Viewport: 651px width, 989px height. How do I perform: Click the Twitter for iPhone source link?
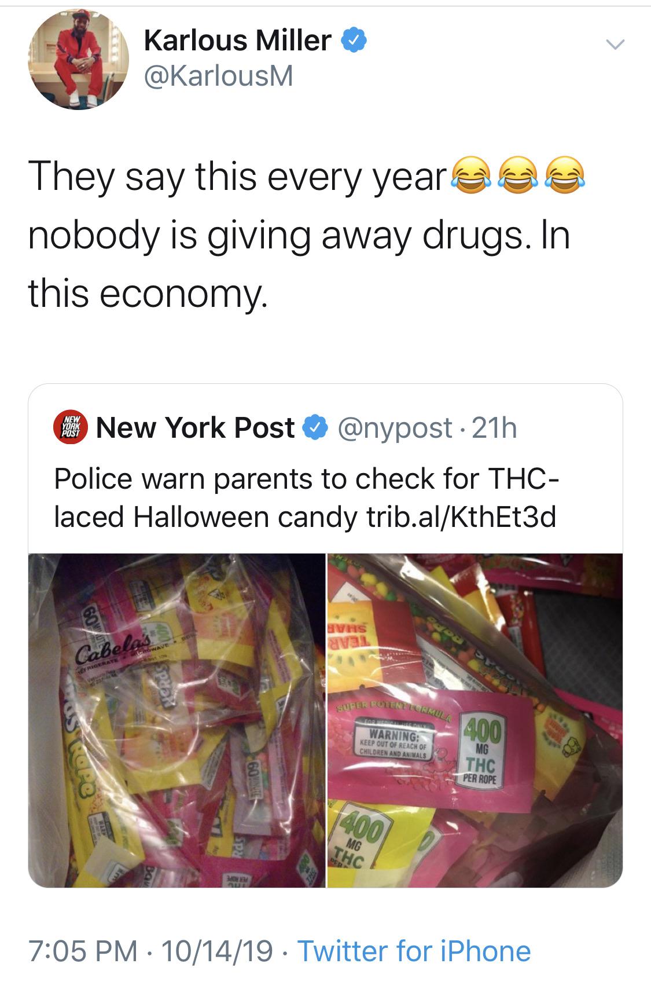pyautogui.click(x=414, y=951)
